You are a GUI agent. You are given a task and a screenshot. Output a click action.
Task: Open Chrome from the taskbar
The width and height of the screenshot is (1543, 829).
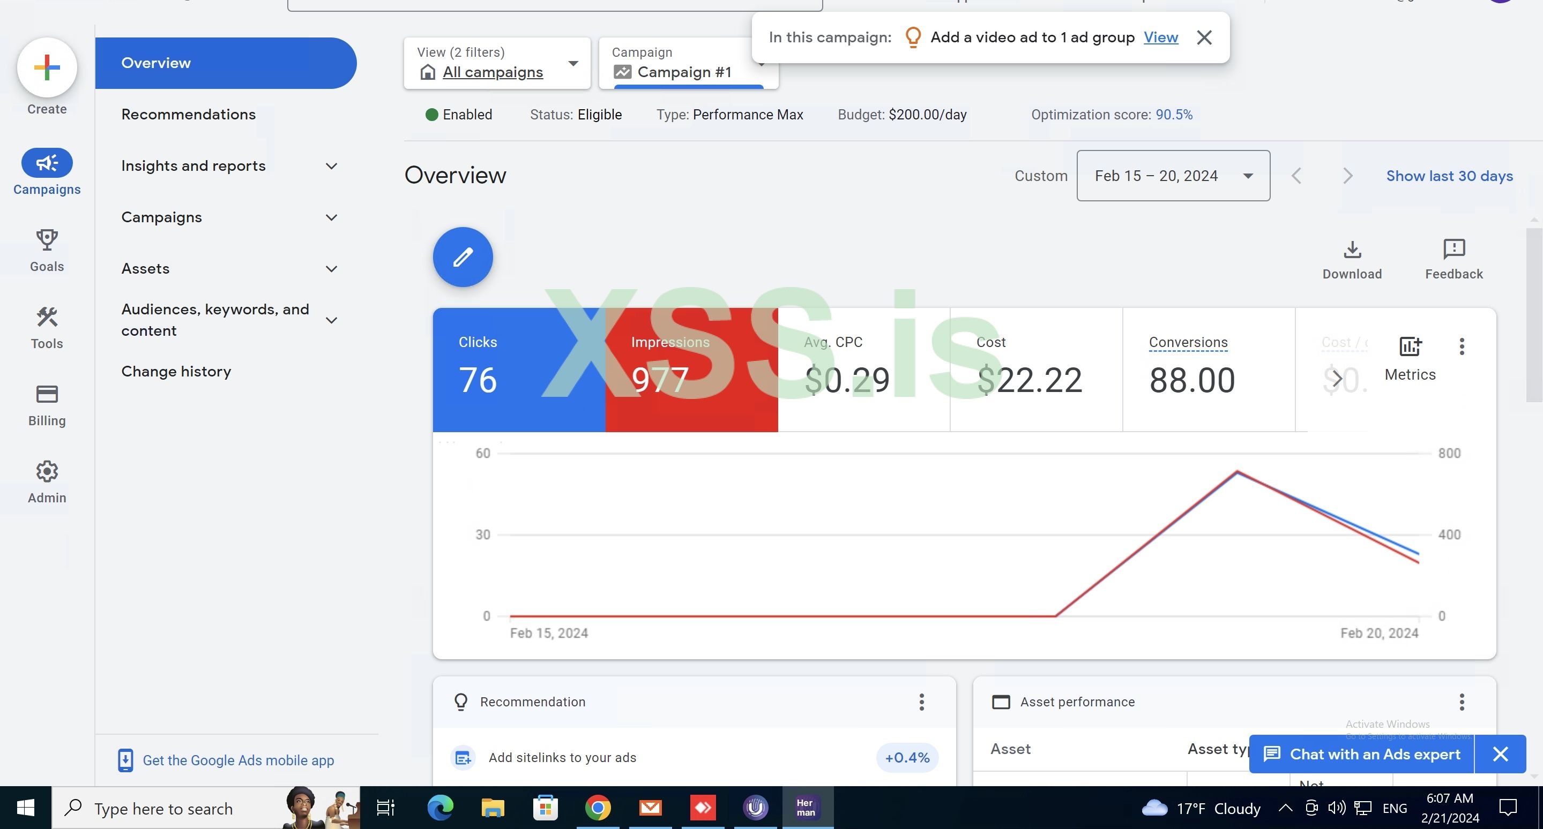coord(597,808)
